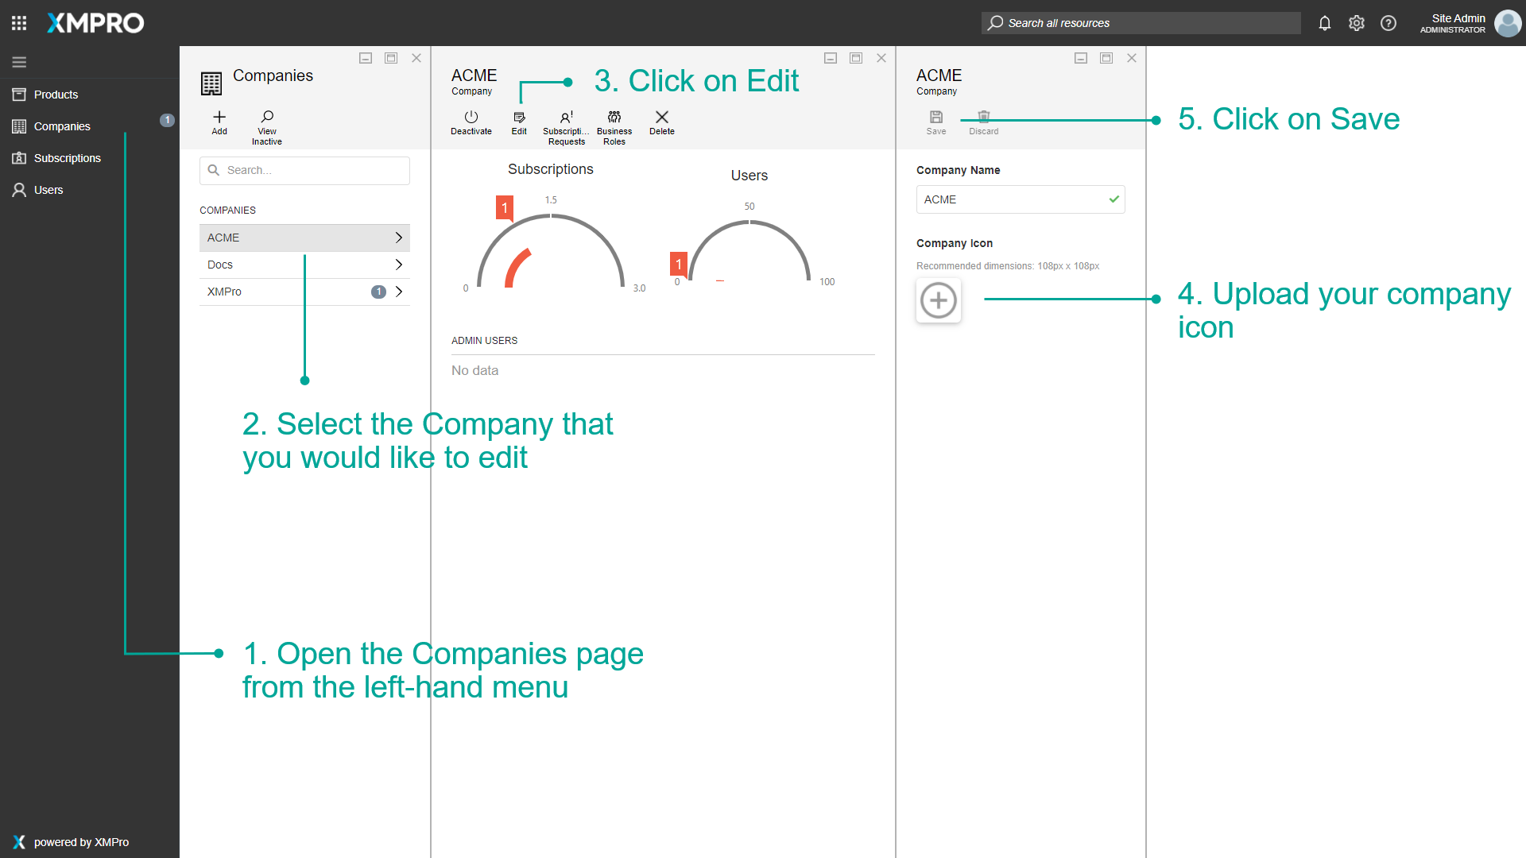Open Subscriptions from the left menu
The height and width of the screenshot is (858, 1526).
tap(67, 158)
